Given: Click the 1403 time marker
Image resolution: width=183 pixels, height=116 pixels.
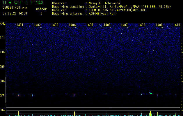Looking at the screenshot, I should point(55,25).
